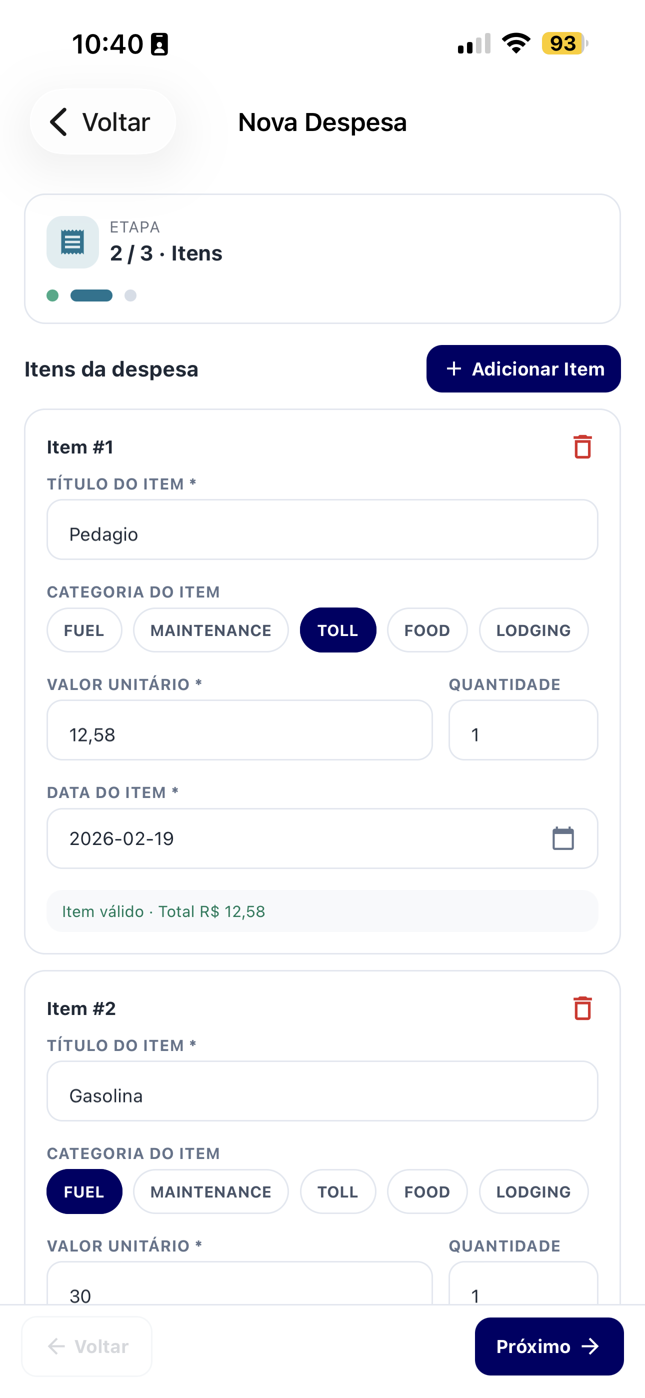The height and width of the screenshot is (1398, 645).
Task: Delete Item #2 with trash icon
Action: tap(582, 1008)
